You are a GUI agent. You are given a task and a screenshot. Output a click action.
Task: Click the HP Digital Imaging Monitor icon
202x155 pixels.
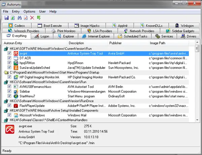pos(16,77)
